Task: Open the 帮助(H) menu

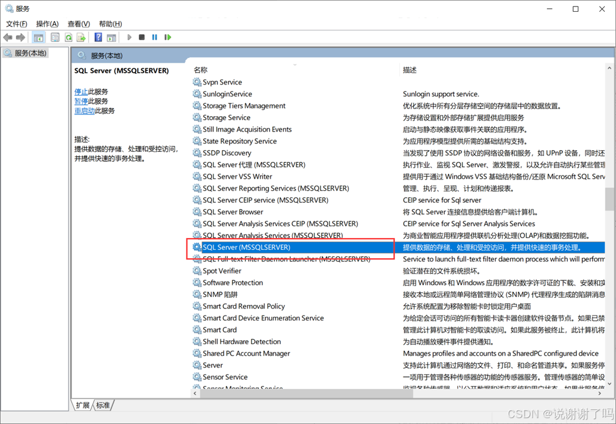Action: coord(110,24)
